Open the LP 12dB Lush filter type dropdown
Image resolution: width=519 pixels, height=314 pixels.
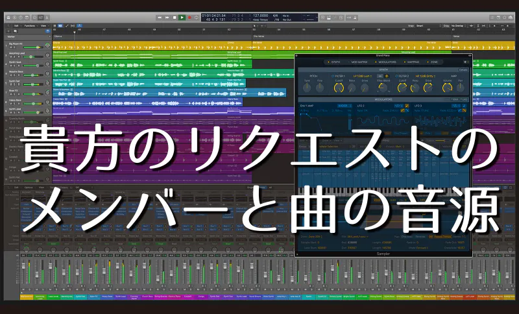pyautogui.click(x=362, y=76)
